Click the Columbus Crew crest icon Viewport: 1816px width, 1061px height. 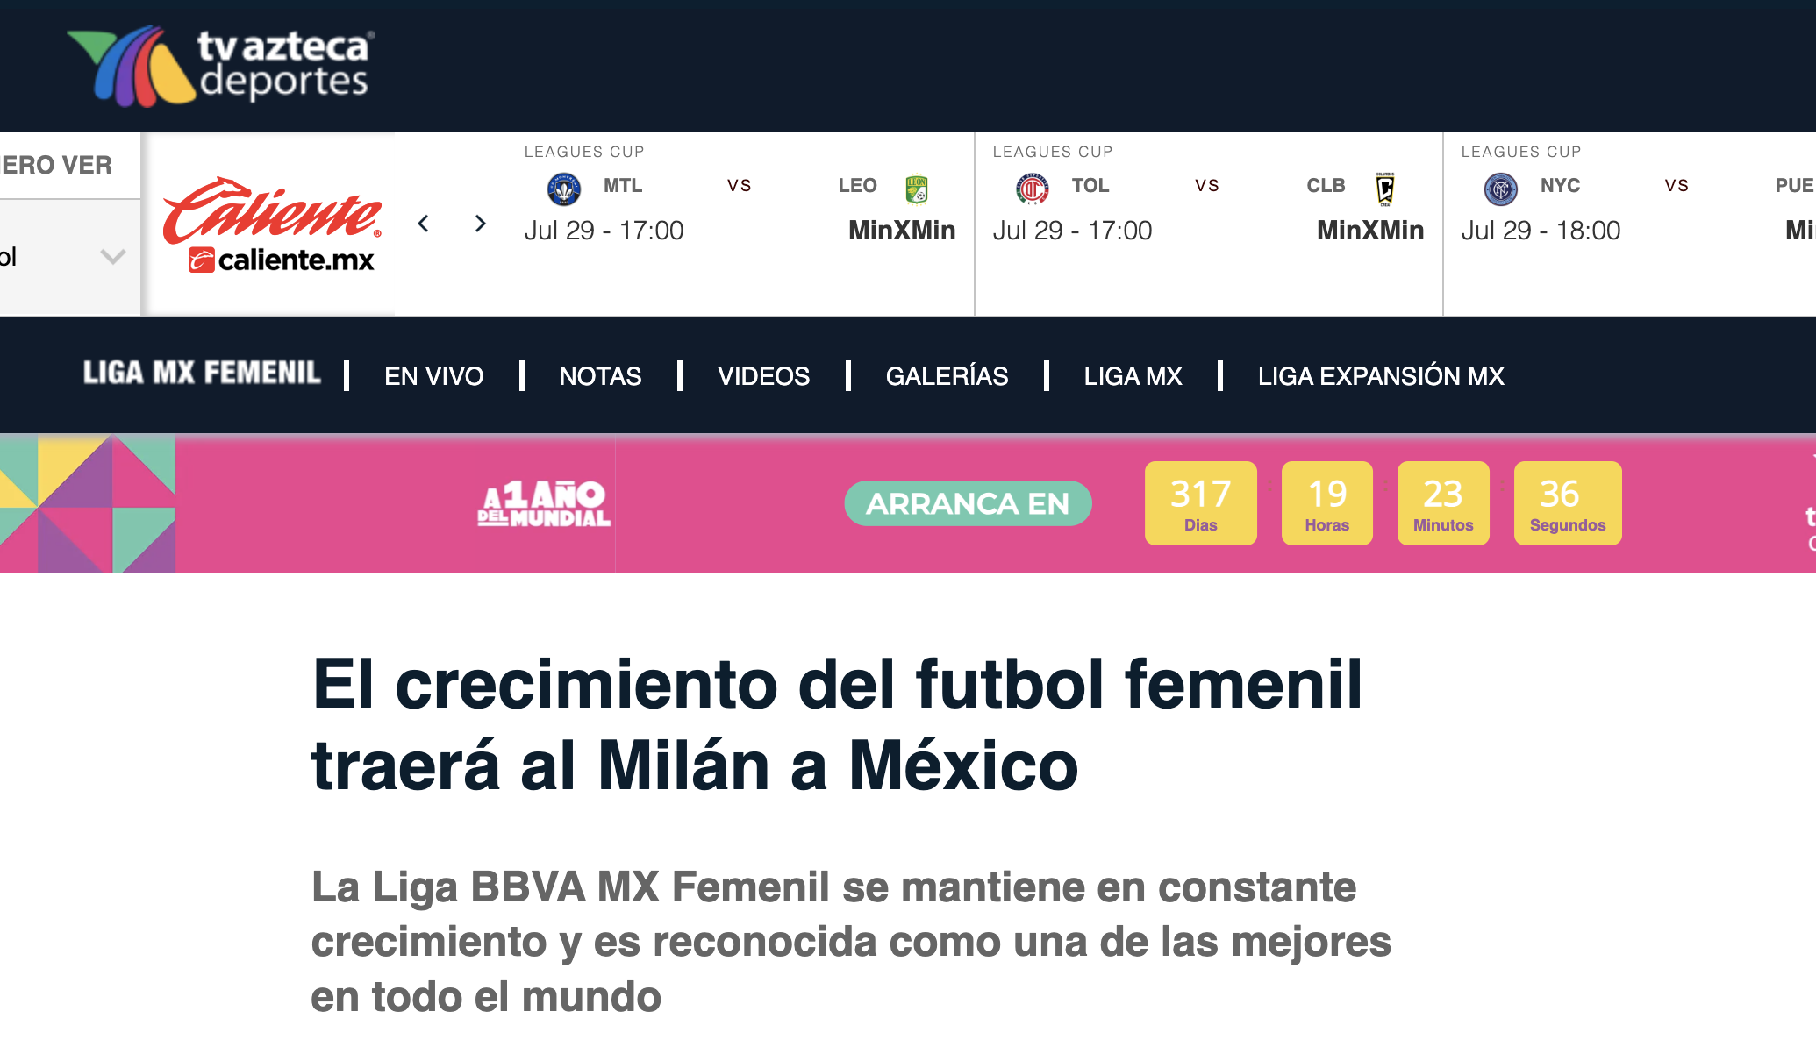[1385, 188]
